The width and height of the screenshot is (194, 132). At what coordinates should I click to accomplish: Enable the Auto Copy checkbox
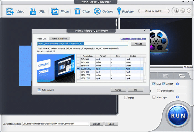pyautogui.click(x=154, y=97)
